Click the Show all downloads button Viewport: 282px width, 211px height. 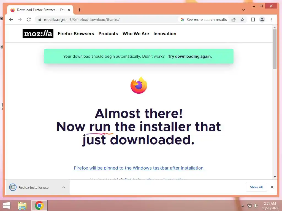[x=256, y=187]
